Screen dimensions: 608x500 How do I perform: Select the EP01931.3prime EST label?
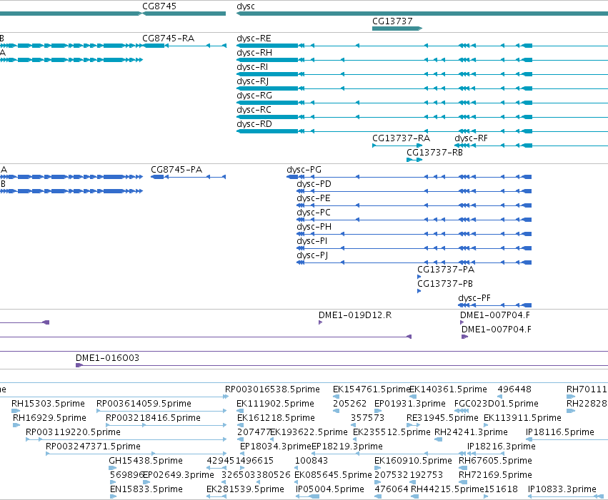(x=410, y=404)
